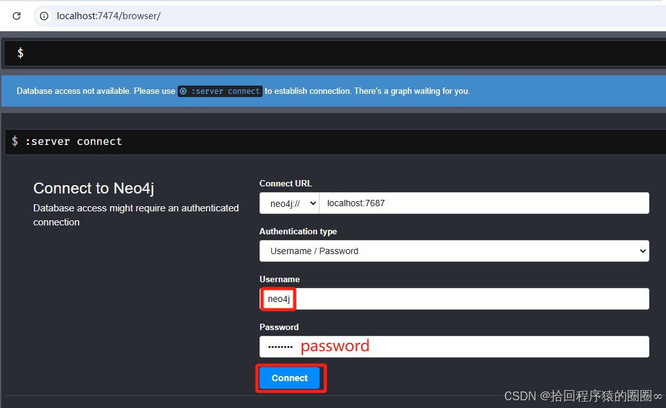The height and width of the screenshot is (408, 666).
Task: Open the neo4j:// protocol dropdown
Action: coord(290,203)
